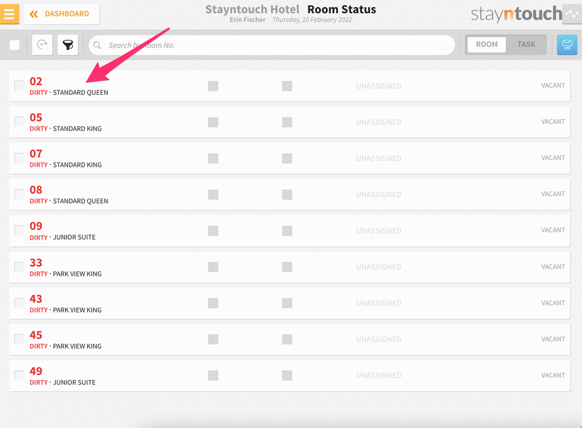Refresh the room status list

click(x=42, y=45)
